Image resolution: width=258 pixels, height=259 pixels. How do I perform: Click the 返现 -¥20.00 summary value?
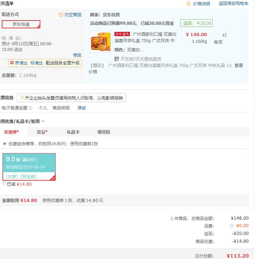pyautogui.click(x=240, y=233)
